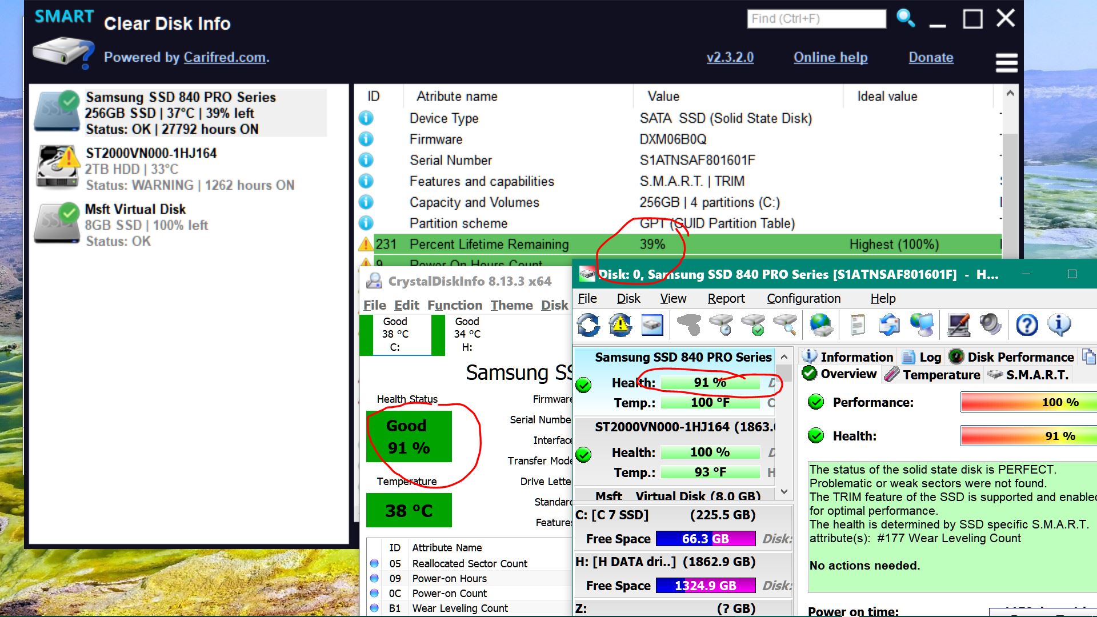Select Msft Virtual Disk in Clear Disk Info list

(x=180, y=225)
